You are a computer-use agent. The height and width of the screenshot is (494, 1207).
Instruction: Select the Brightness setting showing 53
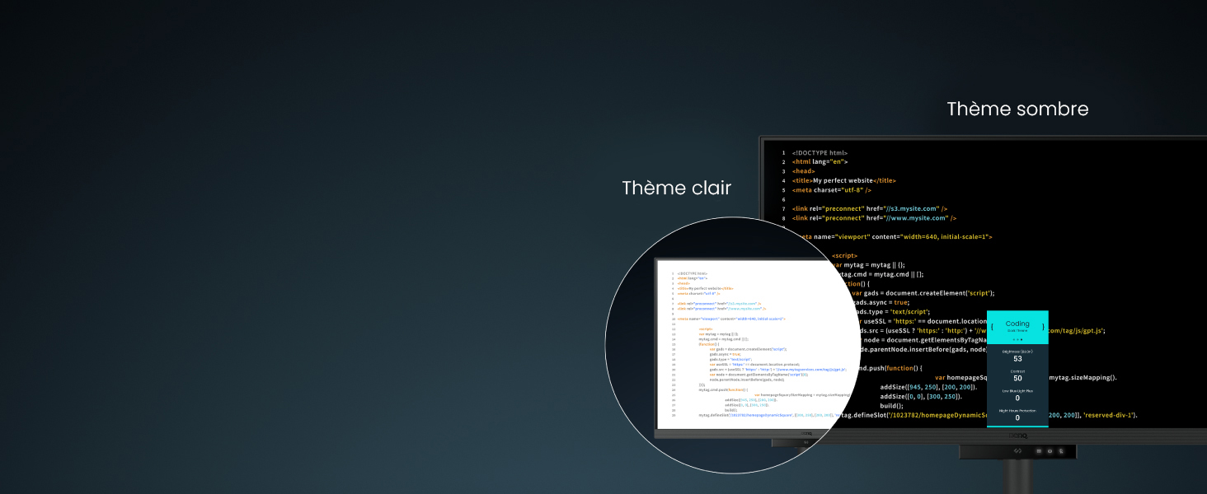[1017, 355]
